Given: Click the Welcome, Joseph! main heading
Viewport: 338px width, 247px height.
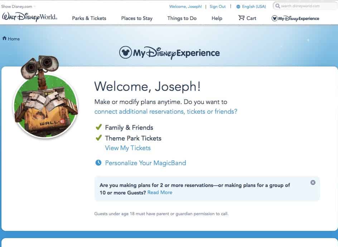Looking at the screenshot, I should pyautogui.click(x=148, y=87).
